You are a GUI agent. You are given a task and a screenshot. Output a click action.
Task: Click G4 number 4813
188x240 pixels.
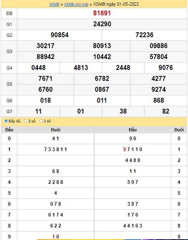[x=81, y=67]
